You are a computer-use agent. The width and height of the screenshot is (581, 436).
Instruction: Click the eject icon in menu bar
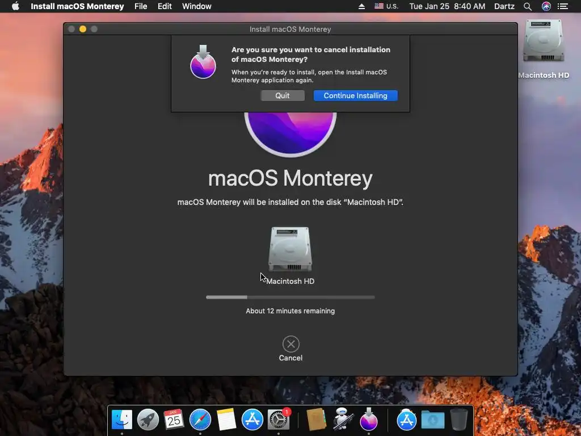[361, 6]
